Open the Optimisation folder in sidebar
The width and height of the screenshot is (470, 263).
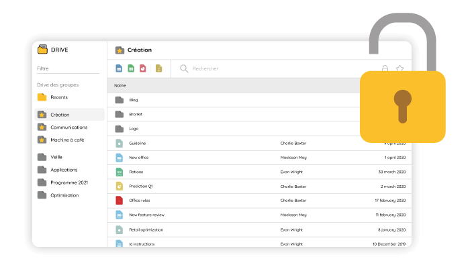[58, 195]
